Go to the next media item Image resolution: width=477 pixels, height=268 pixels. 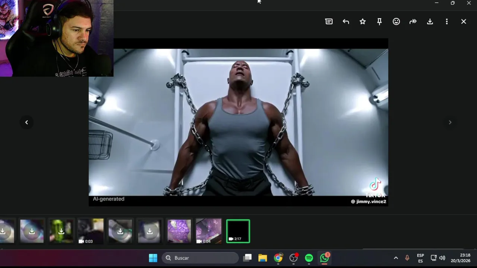pos(450,122)
